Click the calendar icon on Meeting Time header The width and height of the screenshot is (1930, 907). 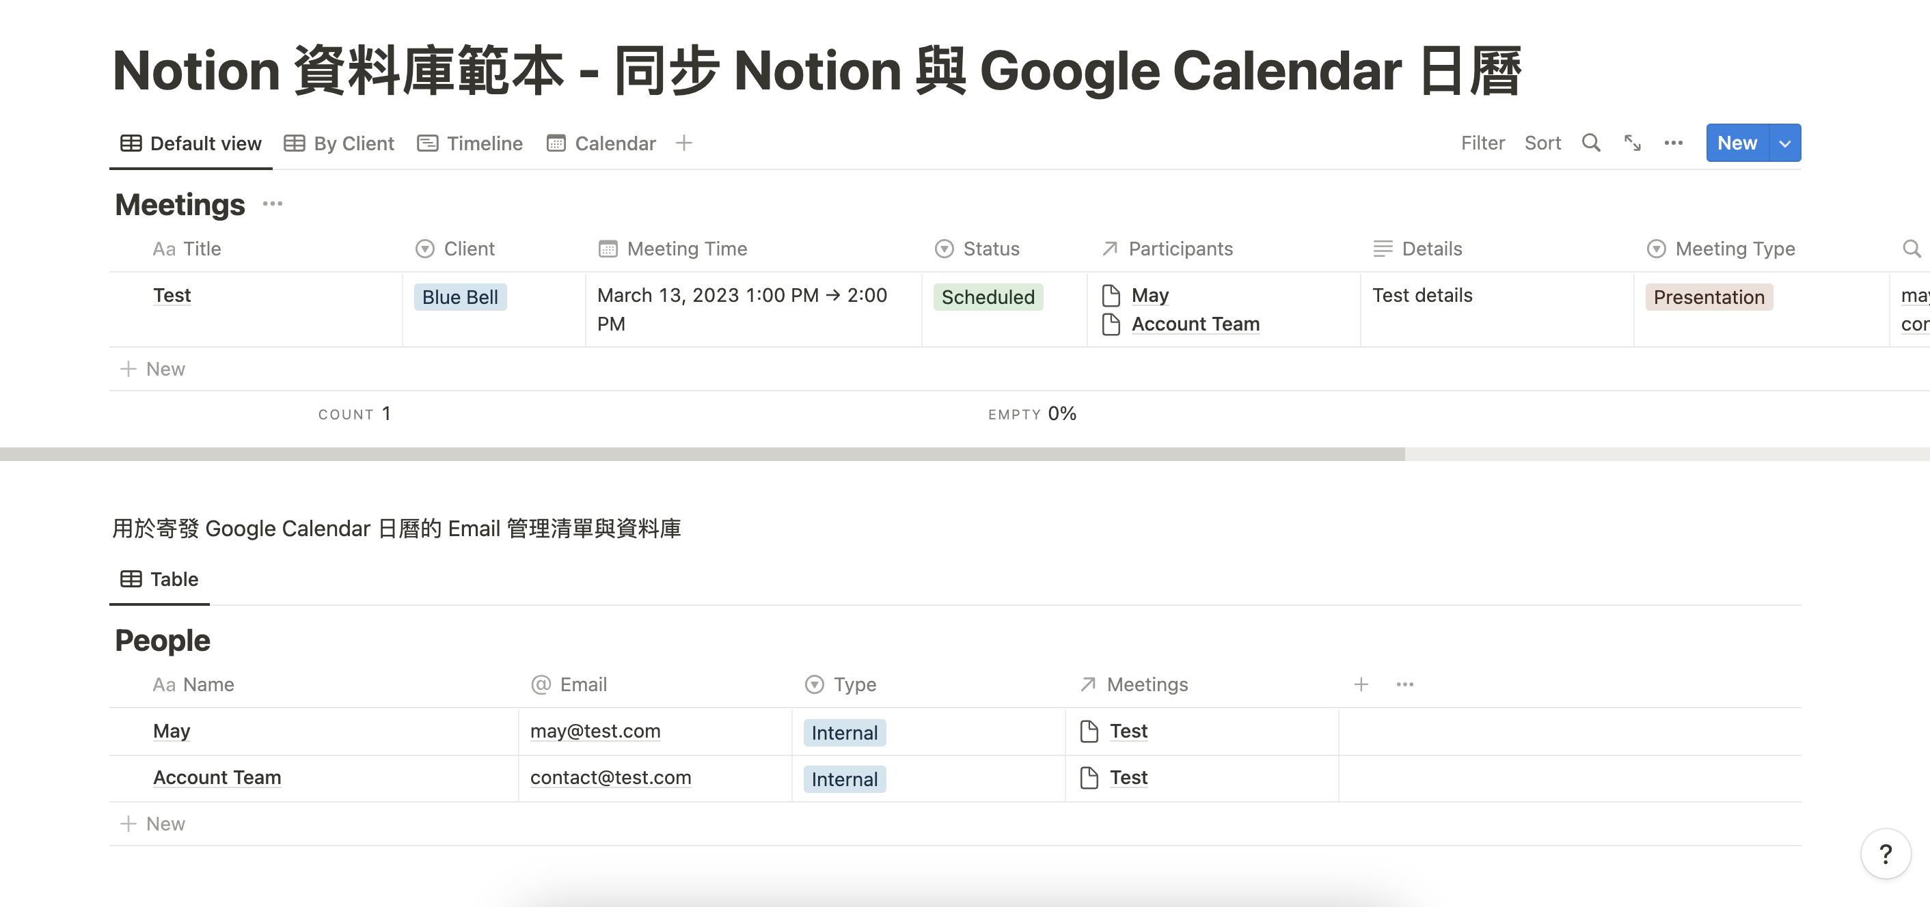[x=607, y=248]
